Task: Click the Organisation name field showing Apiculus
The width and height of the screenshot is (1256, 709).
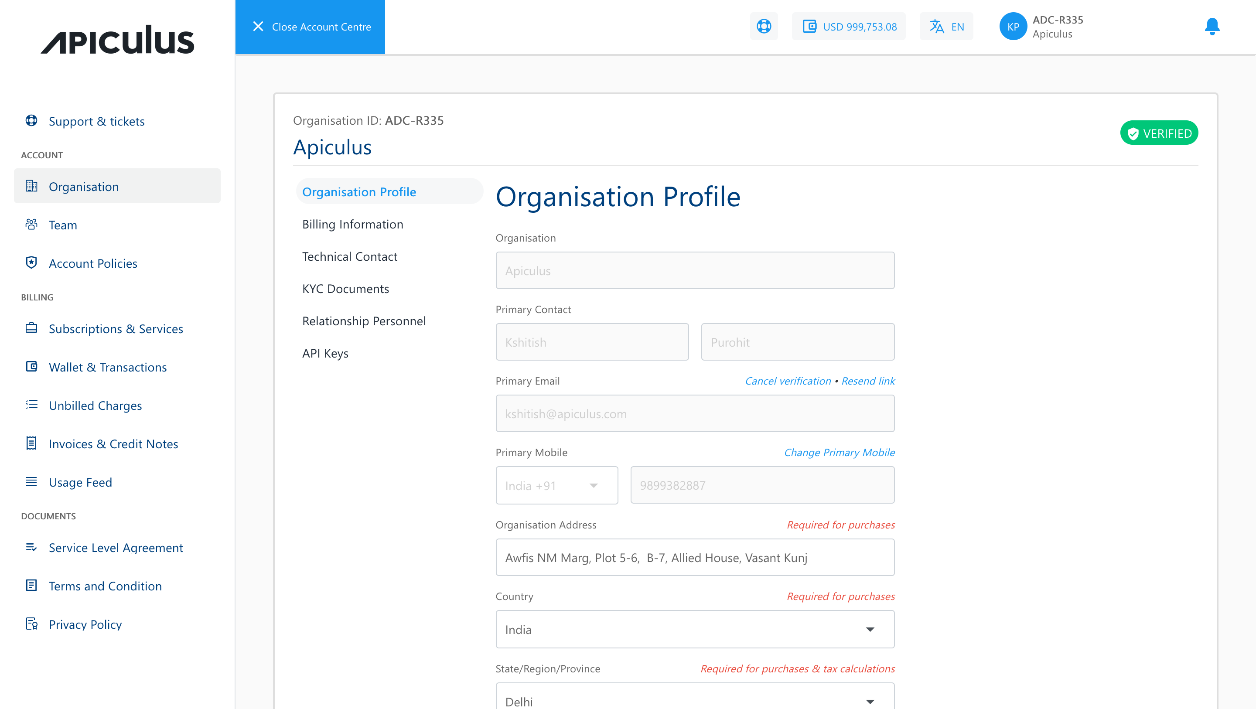Action: (695, 270)
